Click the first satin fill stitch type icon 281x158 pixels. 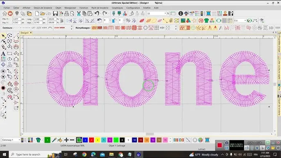pyautogui.click(x=94, y=28)
